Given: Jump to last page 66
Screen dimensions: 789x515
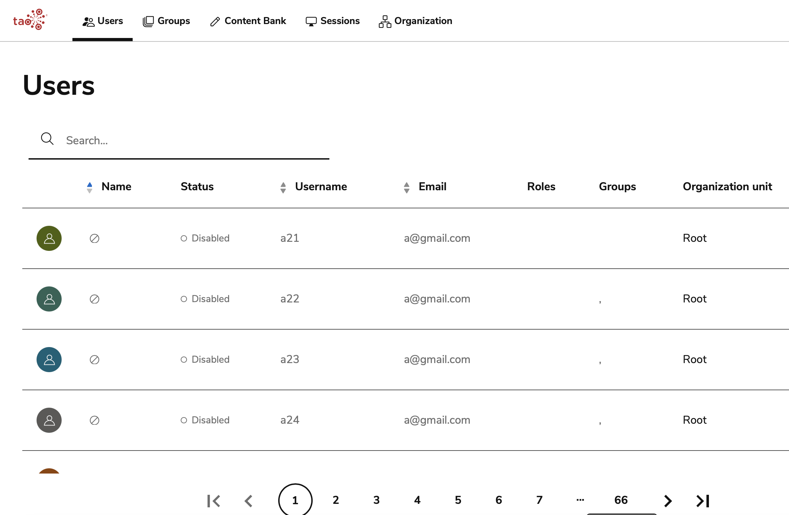Looking at the screenshot, I should click(620, 500).
